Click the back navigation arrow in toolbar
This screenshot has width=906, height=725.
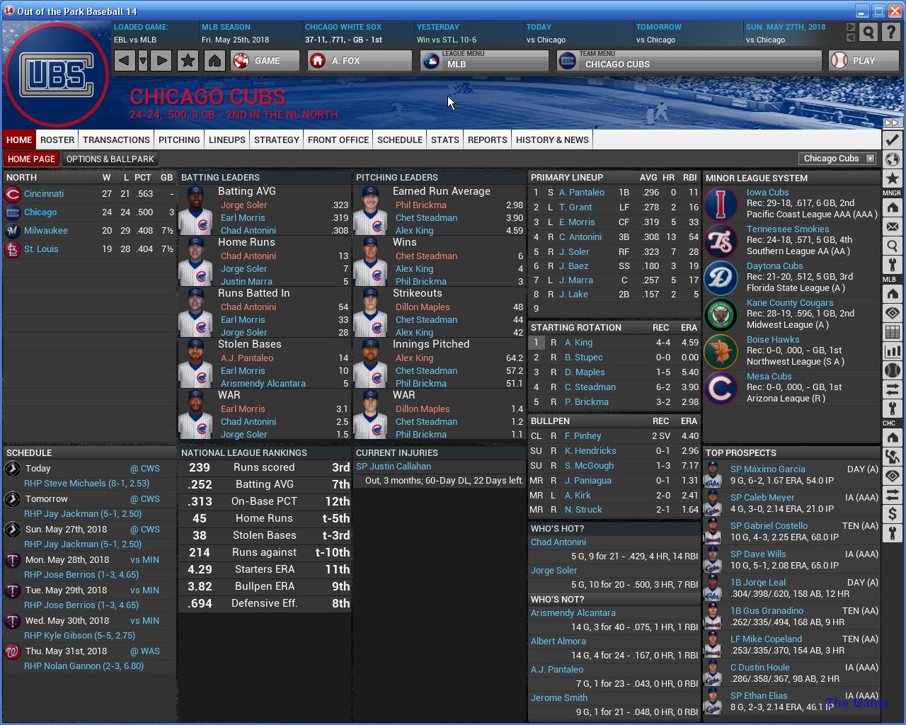coord(124,61)
